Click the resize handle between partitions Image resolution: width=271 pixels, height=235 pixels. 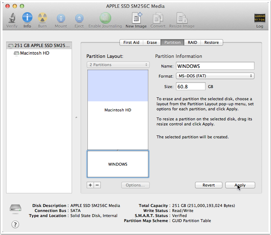click(118, 150)
